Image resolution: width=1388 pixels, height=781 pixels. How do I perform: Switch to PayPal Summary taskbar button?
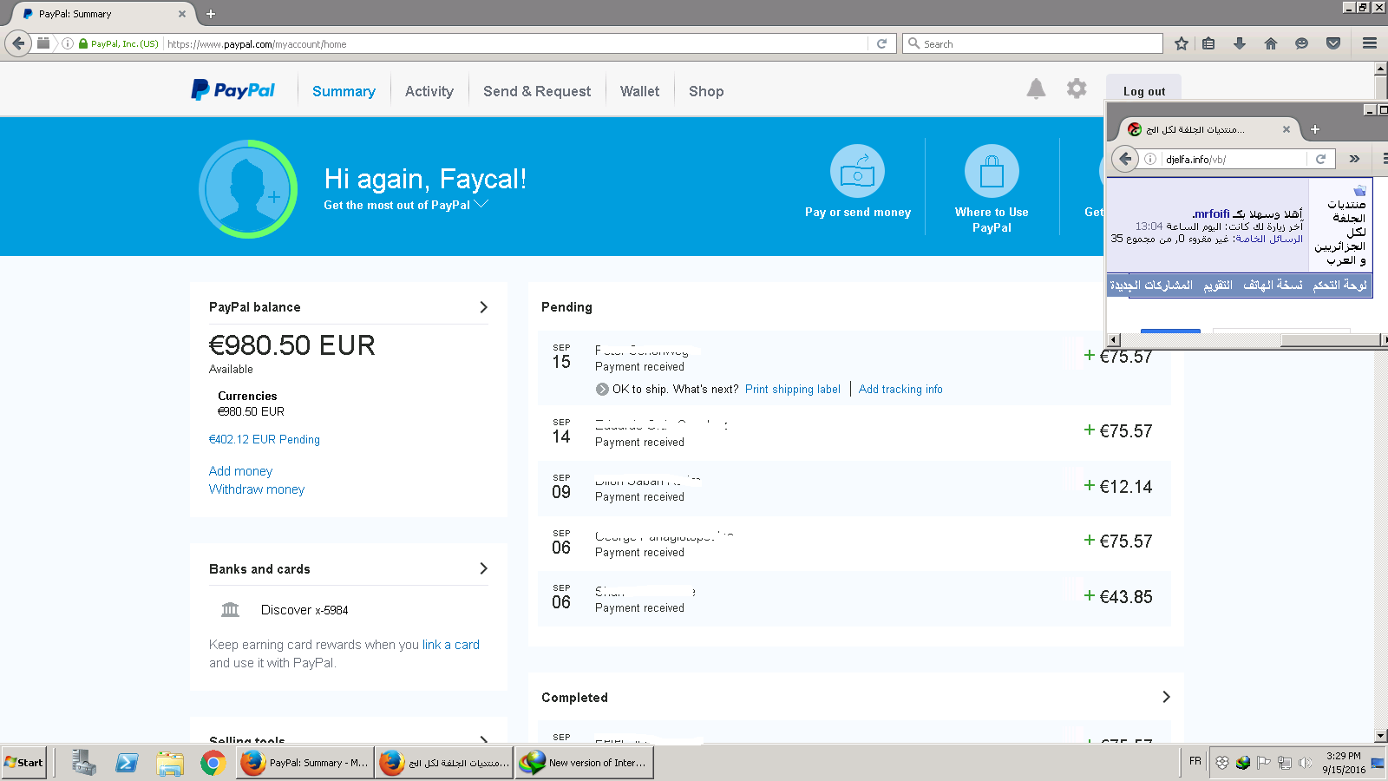tap(304, 763)
